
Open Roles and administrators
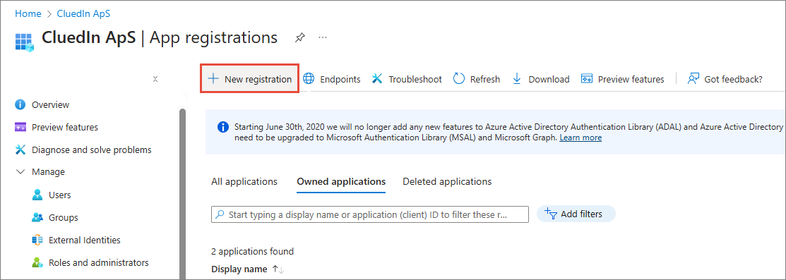[98, 262]
